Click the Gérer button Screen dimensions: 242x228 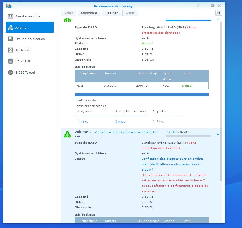coord(130,13)
